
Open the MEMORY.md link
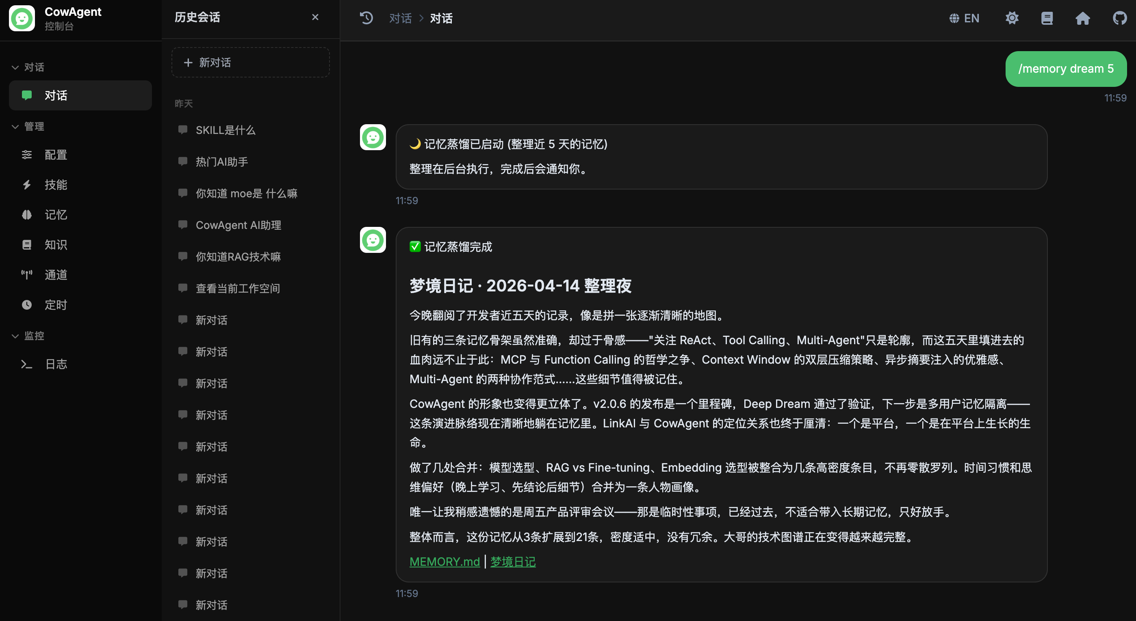point(444,562)
